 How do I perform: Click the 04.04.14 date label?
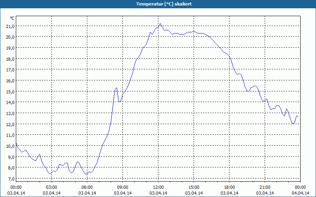click(x=300, y=193)
